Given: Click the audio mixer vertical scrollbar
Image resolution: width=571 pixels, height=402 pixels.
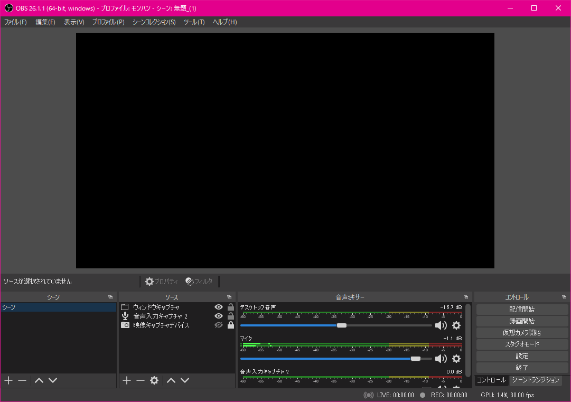Looking at the screenshot, I should [x=468, y=340].
